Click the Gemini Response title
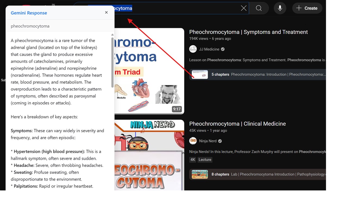 (29, 13)
